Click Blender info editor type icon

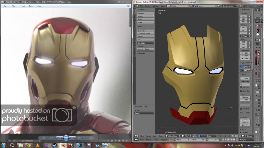[136, 6]
